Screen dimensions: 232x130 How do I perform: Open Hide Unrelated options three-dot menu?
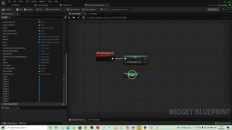(x=61, y=9)
